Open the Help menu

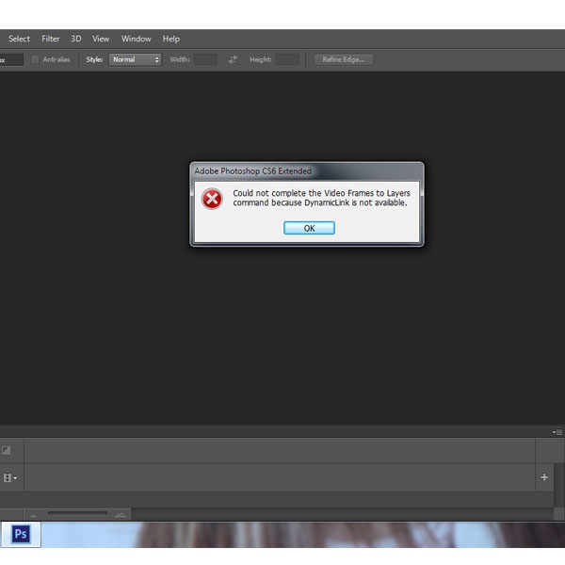(170, 39)
